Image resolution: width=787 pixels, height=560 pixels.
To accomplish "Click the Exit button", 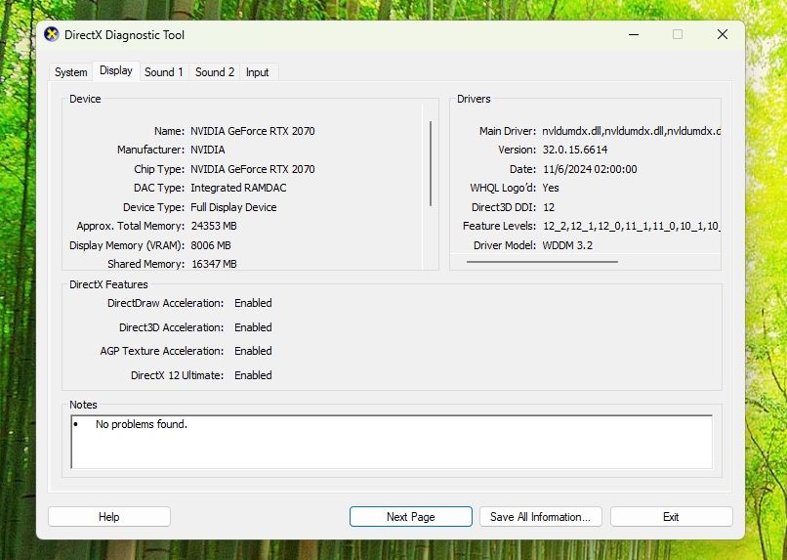I will [671, 517].
